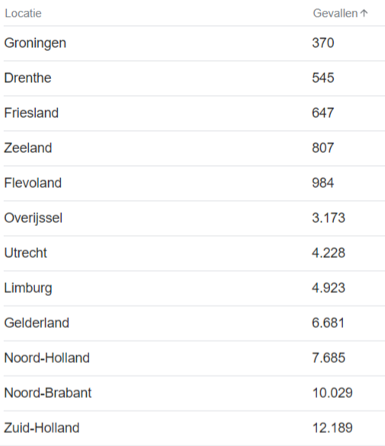Click the sort arrow beside Gevallen
The width and height of the screenshot is (385, 446).
coord(364,13)
